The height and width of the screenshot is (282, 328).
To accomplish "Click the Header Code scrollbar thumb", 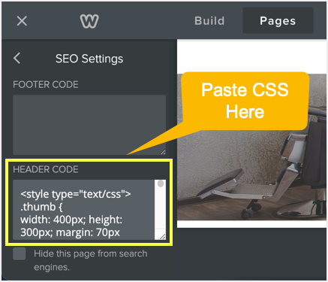I will click(x=161, y=183).
